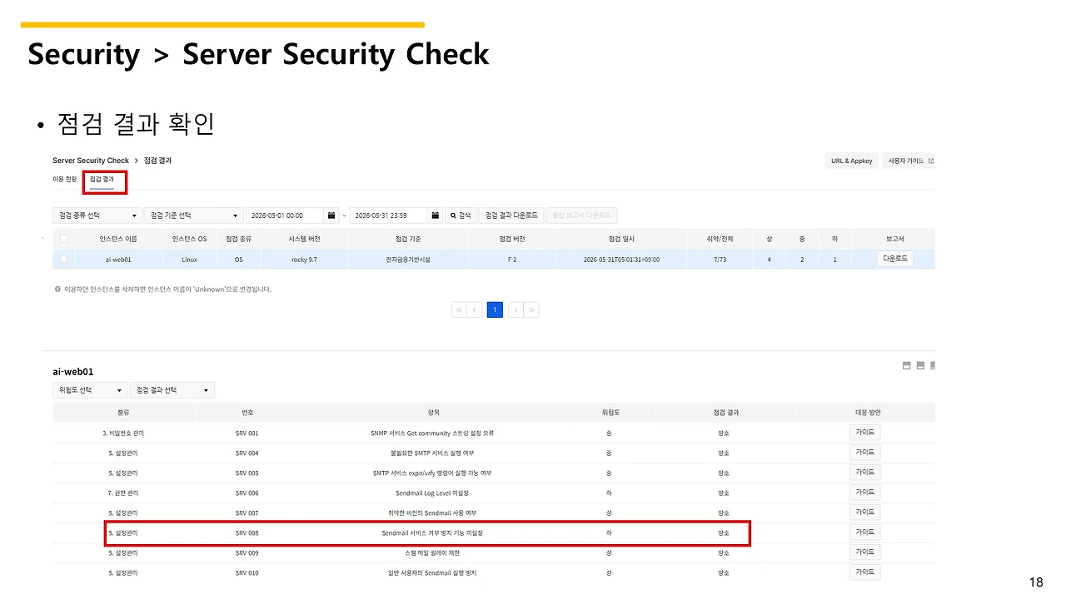This screenshot has width=1066, height=599.
Task: Select the ai-web01 instance name cell
Action: [118, 260]
